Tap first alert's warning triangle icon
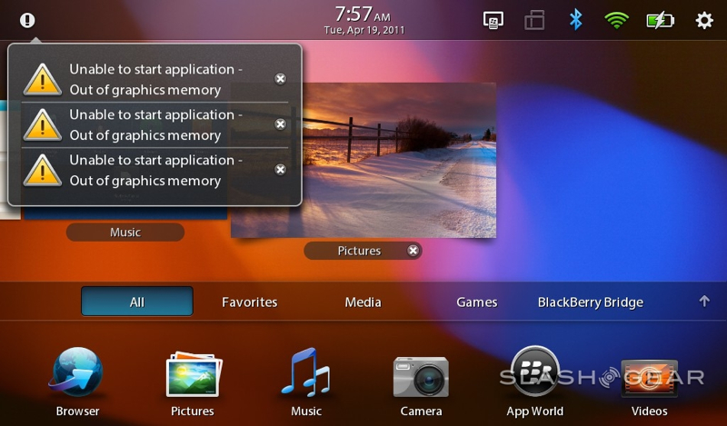The height and width of the screenshot is (426, 727). [42, 79]
